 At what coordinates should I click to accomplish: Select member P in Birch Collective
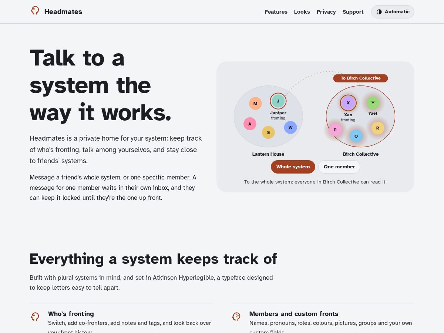pos(335,130)
